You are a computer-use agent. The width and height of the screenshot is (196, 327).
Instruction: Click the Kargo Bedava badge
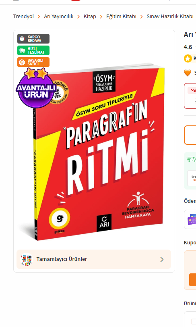pos(33,39)
